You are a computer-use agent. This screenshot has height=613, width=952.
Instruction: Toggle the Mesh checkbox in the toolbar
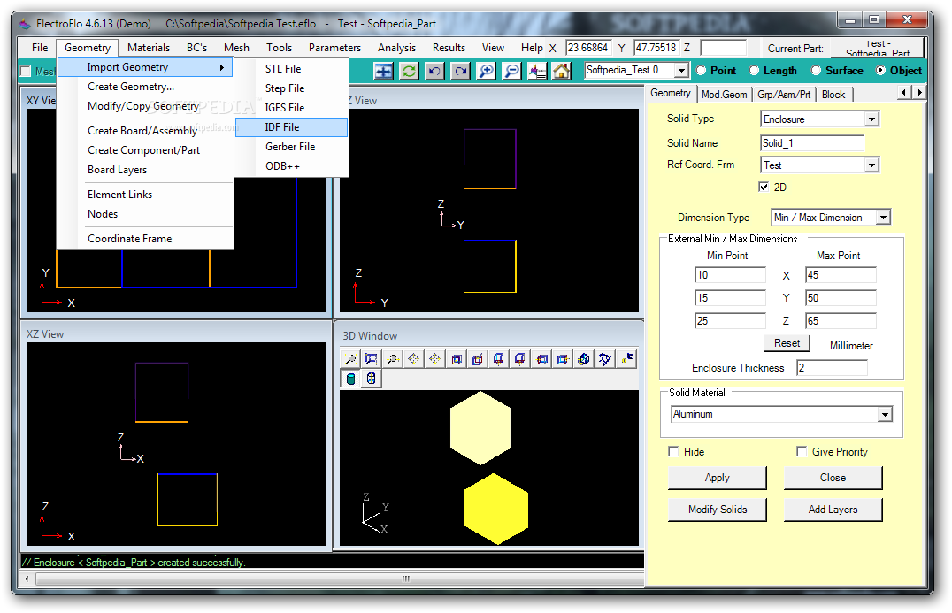click(27, 72)
